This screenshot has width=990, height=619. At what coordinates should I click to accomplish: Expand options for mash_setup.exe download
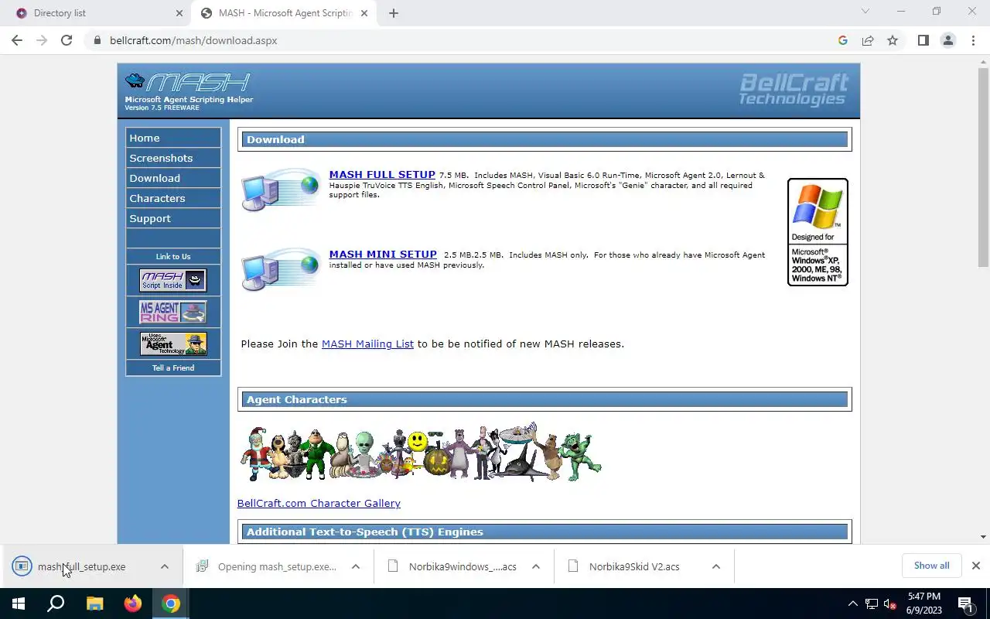coord(356,566)
